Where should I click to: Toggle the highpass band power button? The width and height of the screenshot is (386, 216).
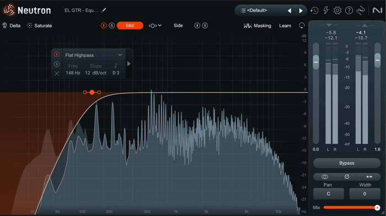pos(57,55)
